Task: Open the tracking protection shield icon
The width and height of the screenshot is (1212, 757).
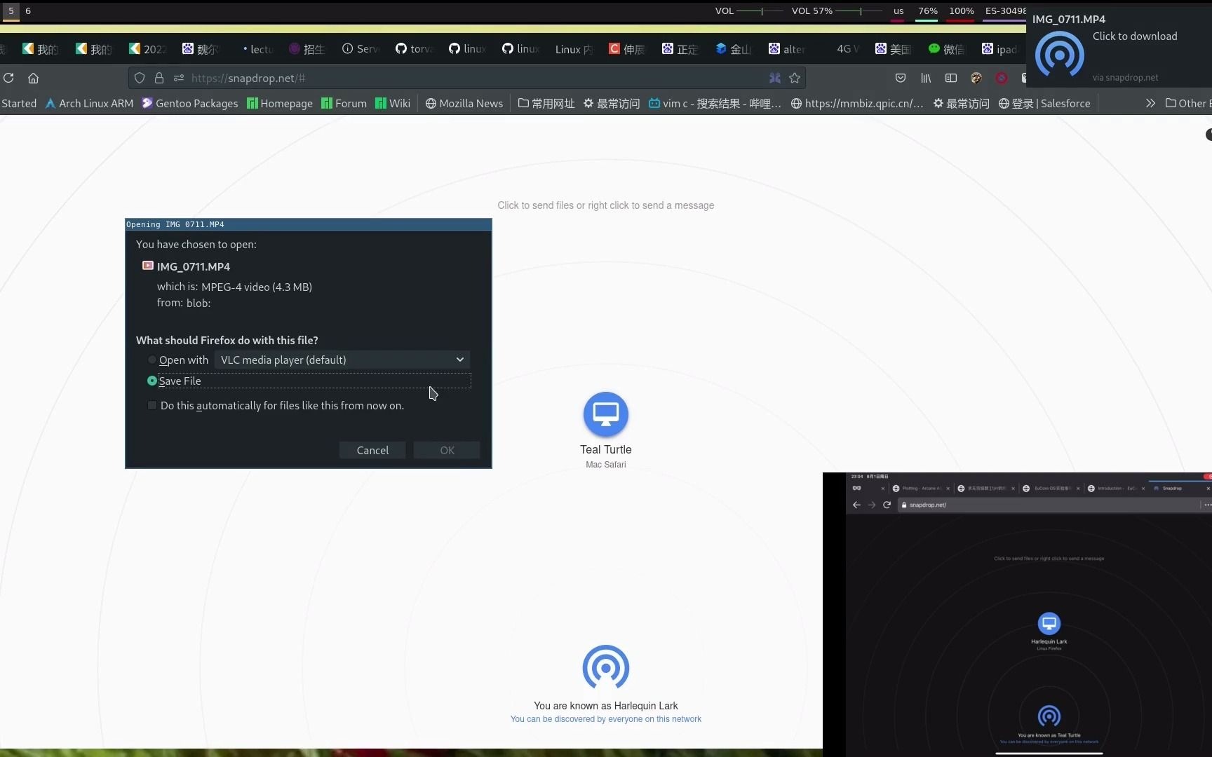Action: 140,78
